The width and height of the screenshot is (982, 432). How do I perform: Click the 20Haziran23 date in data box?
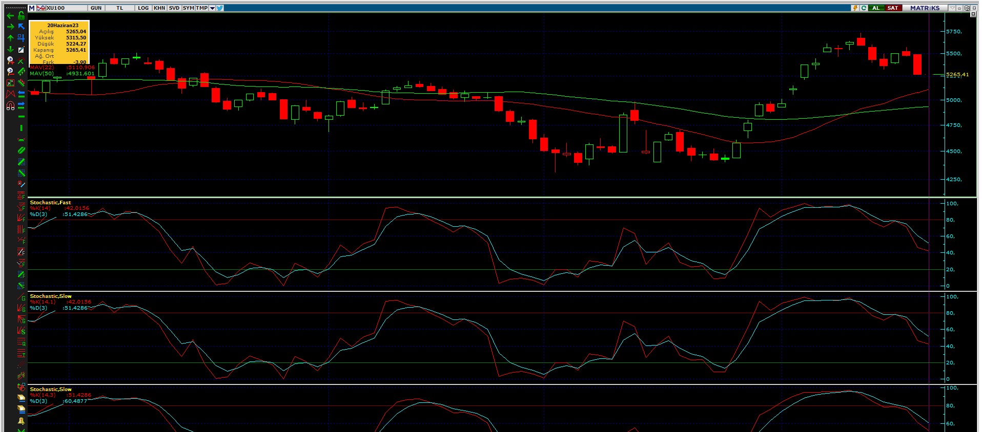(63, 26)
